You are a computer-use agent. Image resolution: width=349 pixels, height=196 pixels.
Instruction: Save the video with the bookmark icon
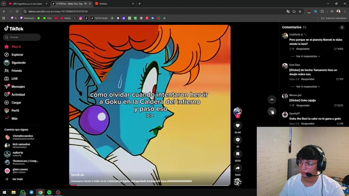[x=238, y=154]
